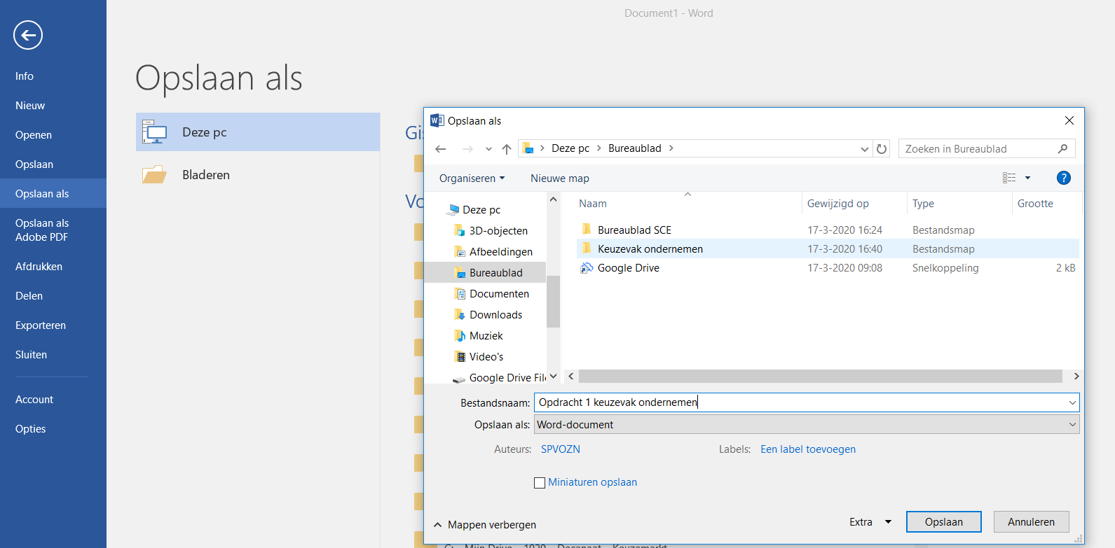This screenshot has width=1115, height=548.
Task: Click the Opslaan button
Action: (x=943, y=521)
